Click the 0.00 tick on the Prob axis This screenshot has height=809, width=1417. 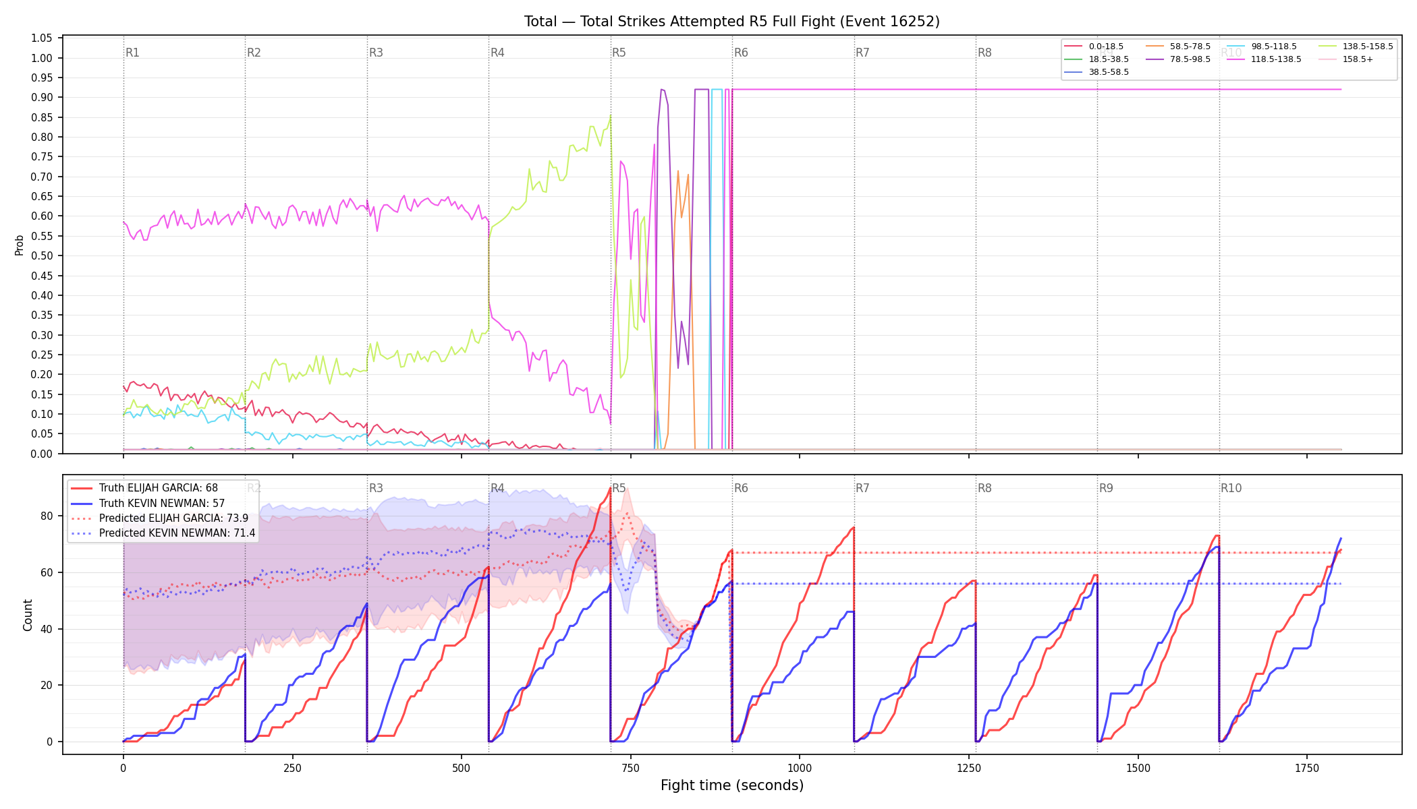tap(42, 454)
